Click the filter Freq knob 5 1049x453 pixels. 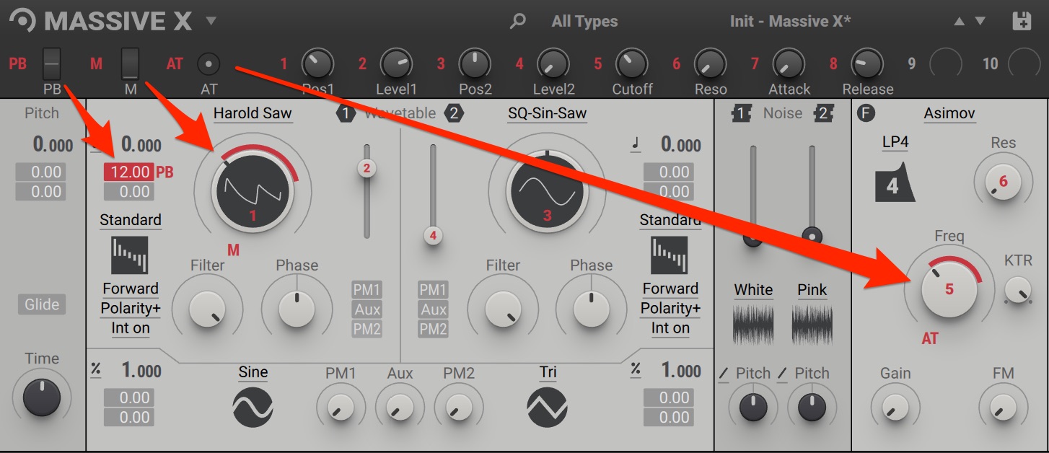(x=949, y=289)
